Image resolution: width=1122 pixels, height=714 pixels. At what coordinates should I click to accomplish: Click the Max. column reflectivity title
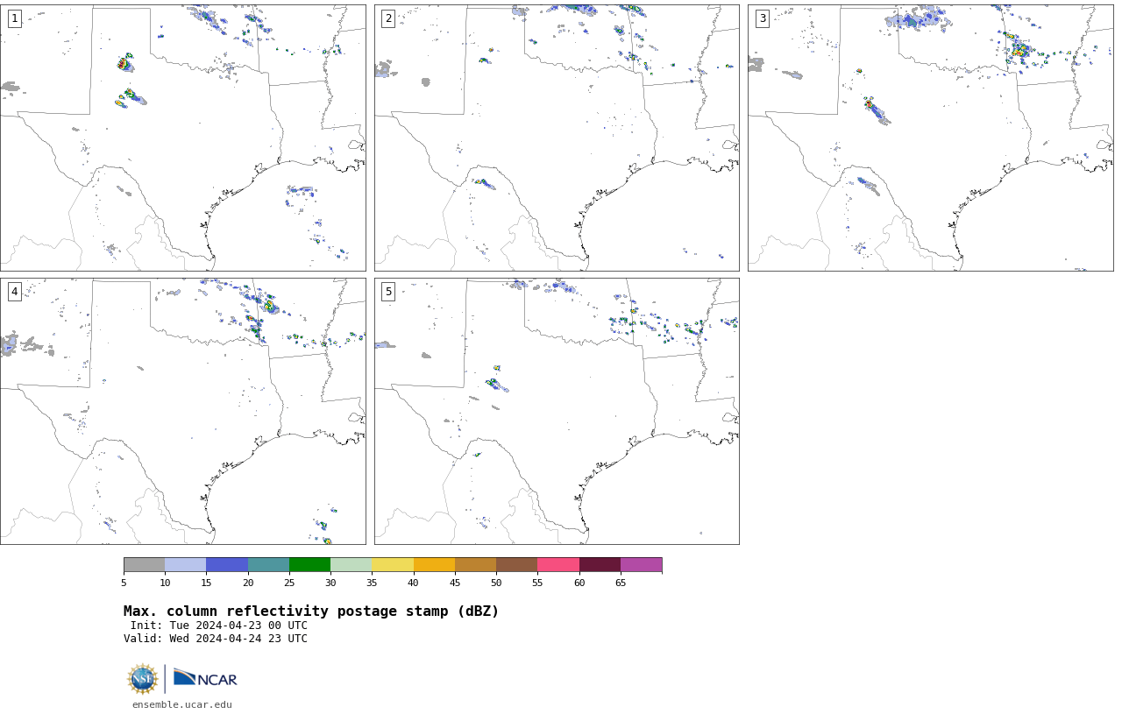311,611
